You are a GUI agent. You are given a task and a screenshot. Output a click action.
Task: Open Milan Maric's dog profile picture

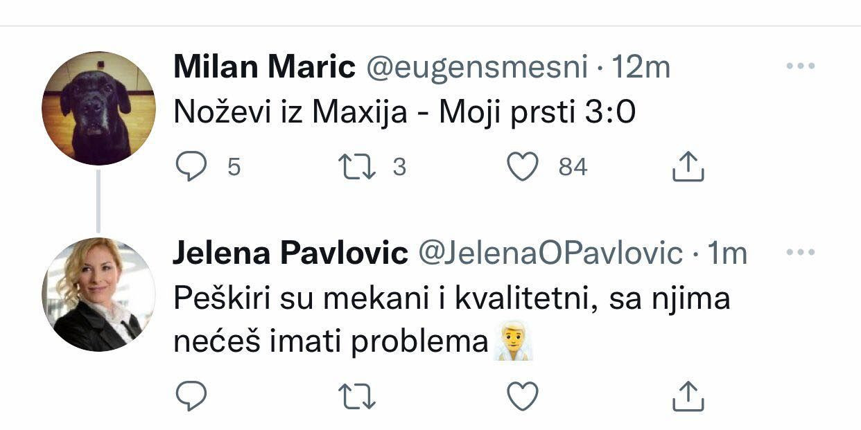(x=98, y=109)
